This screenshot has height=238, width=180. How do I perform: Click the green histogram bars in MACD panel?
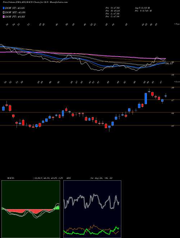click(x=58, y=208)
